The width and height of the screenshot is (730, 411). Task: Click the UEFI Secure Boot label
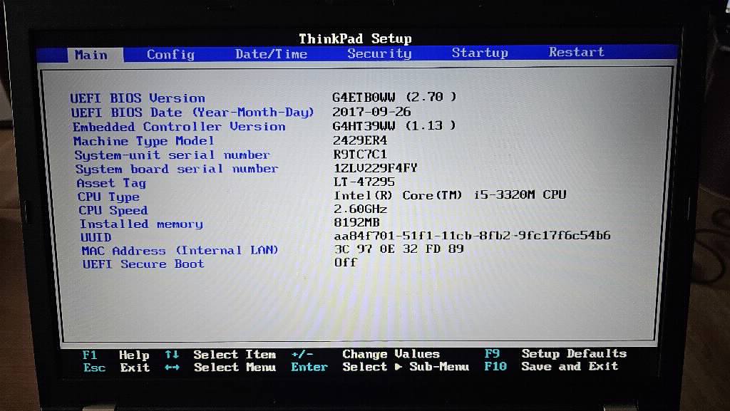click(143, 264)
